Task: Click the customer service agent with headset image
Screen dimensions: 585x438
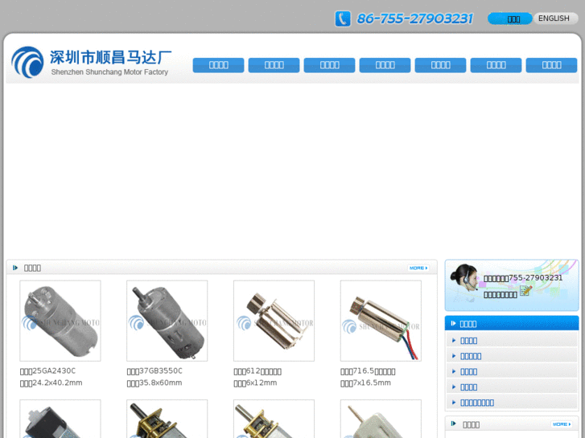Action: pos(463,278)
